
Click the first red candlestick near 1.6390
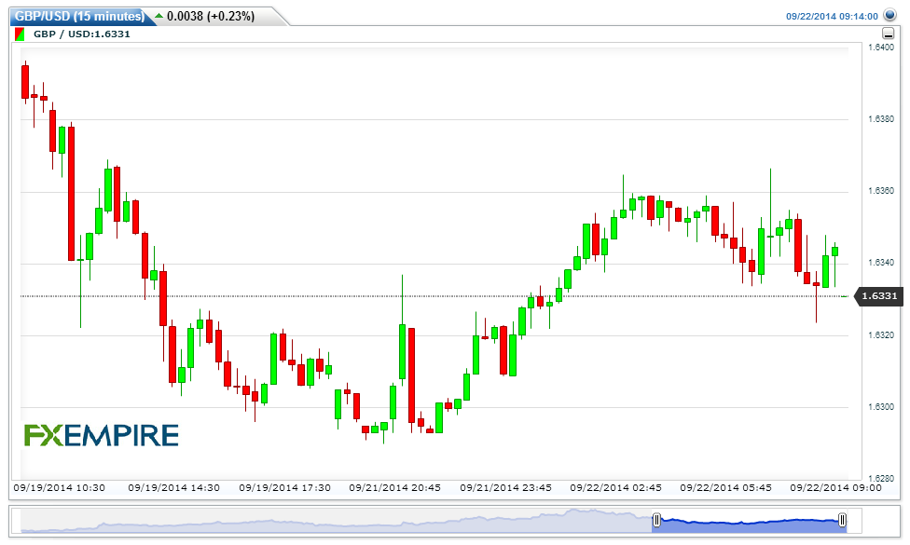pos(25,82)
